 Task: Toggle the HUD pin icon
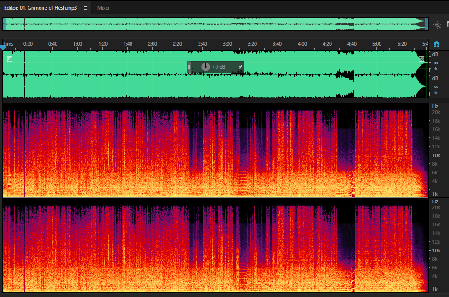pyautogui.click(x=240, y=67)
